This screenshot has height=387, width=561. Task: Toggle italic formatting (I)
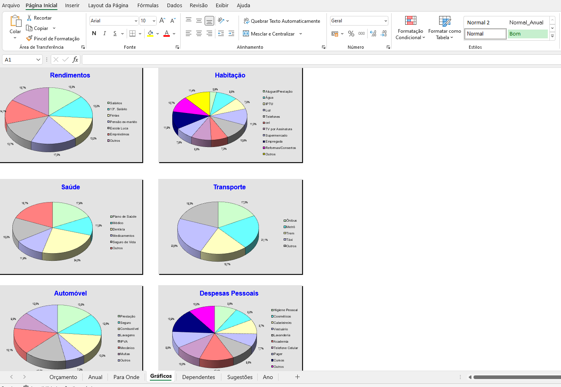[x=105, y=34]
